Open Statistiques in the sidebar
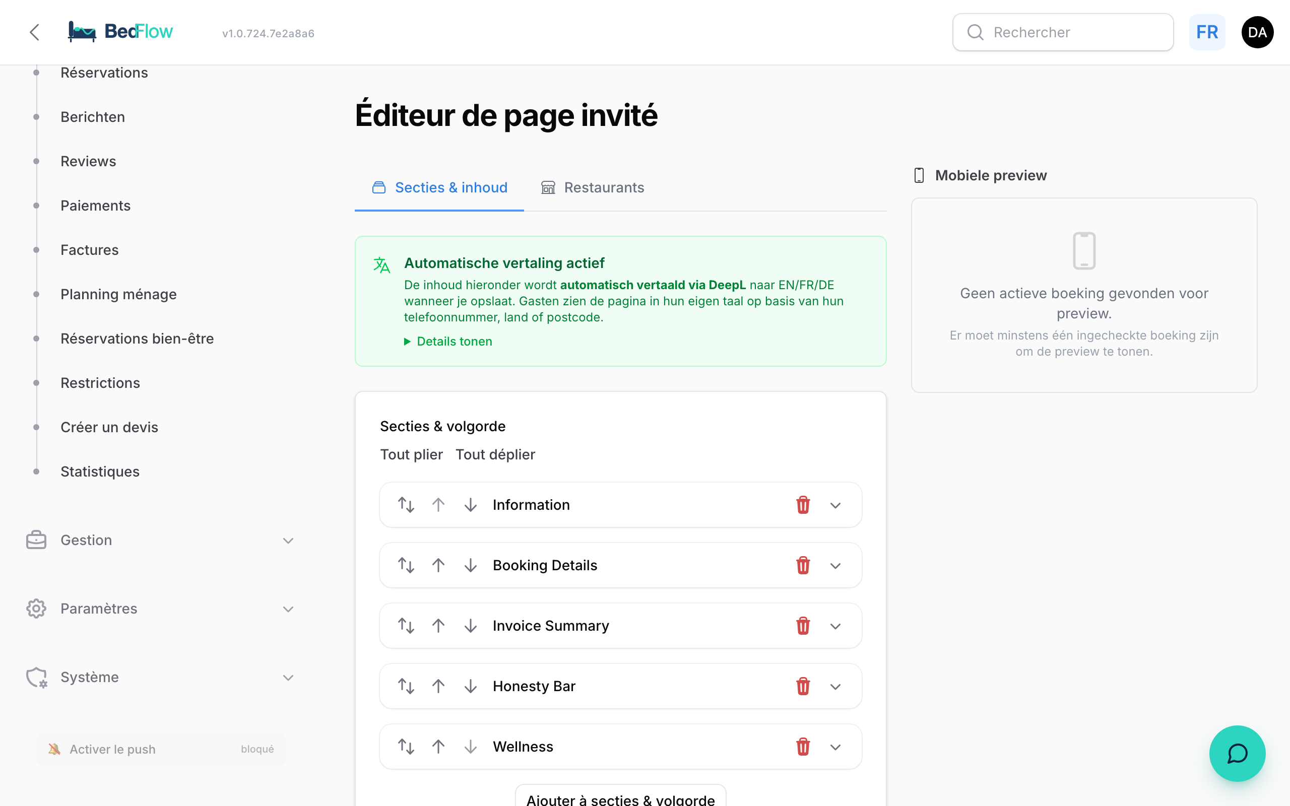1290x806 pixels. 100,471
